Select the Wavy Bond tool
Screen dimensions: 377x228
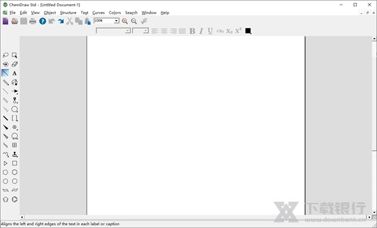6,145
